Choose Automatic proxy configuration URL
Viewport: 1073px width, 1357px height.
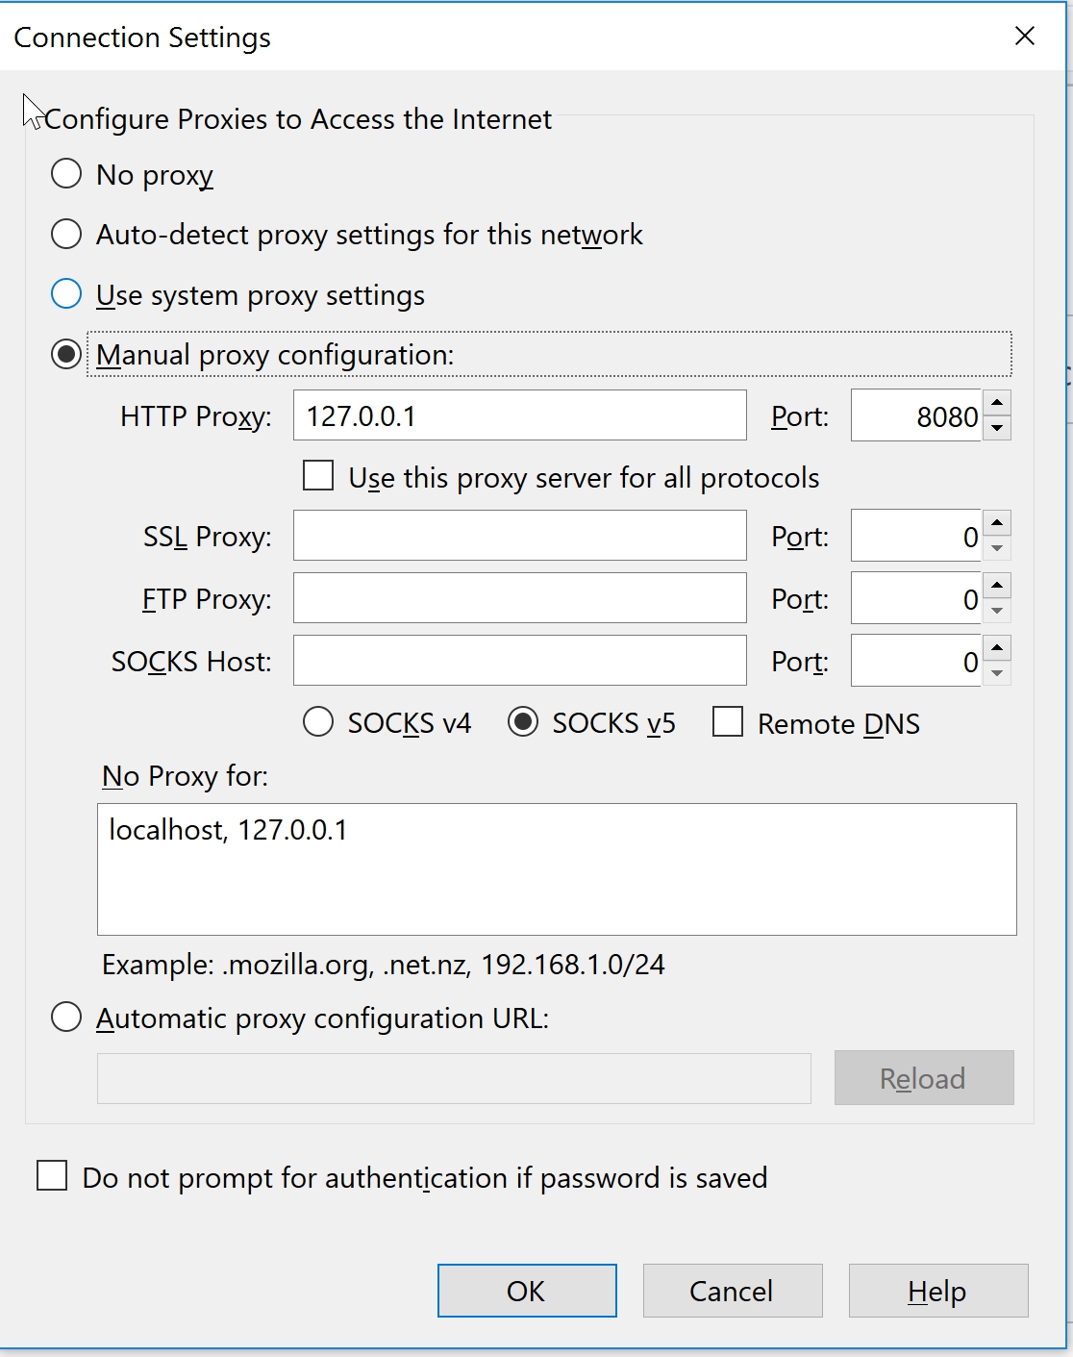[x=65, y=1017]
